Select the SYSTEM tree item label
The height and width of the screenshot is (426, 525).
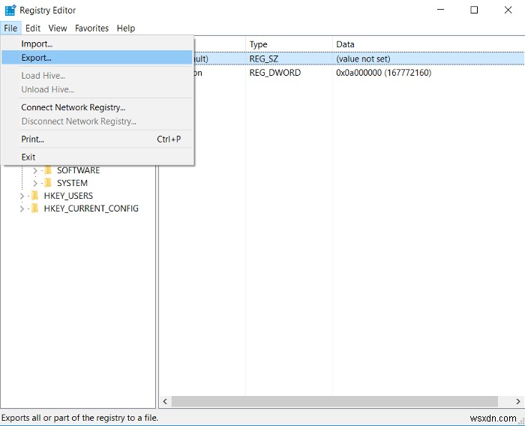pyautogui.click(x=72, y=183)
